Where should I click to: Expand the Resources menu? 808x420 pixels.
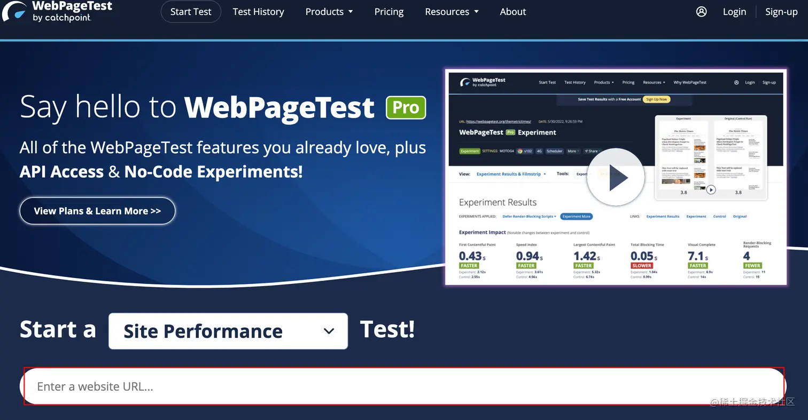point(452,12)
